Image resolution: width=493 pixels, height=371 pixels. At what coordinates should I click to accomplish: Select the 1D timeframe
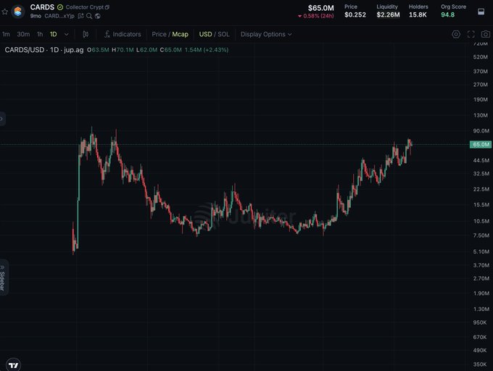(54, 34)
